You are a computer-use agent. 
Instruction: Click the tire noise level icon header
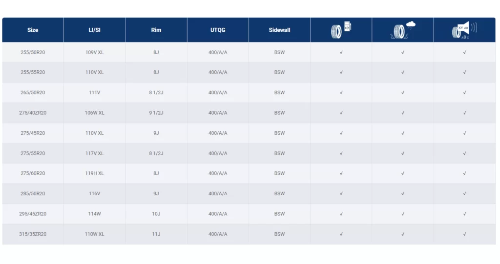465,30
